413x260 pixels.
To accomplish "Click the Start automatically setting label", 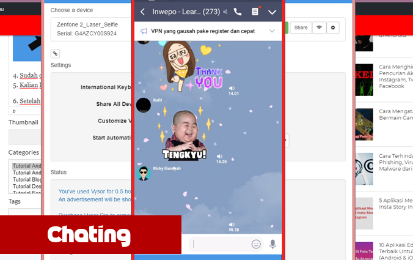I will 112,138.
